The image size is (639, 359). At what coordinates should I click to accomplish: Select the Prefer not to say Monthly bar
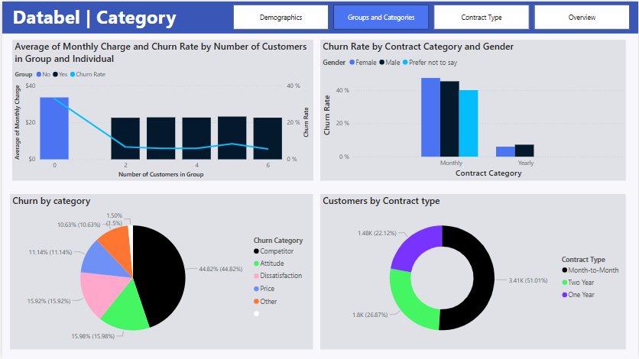click(469, 123)
